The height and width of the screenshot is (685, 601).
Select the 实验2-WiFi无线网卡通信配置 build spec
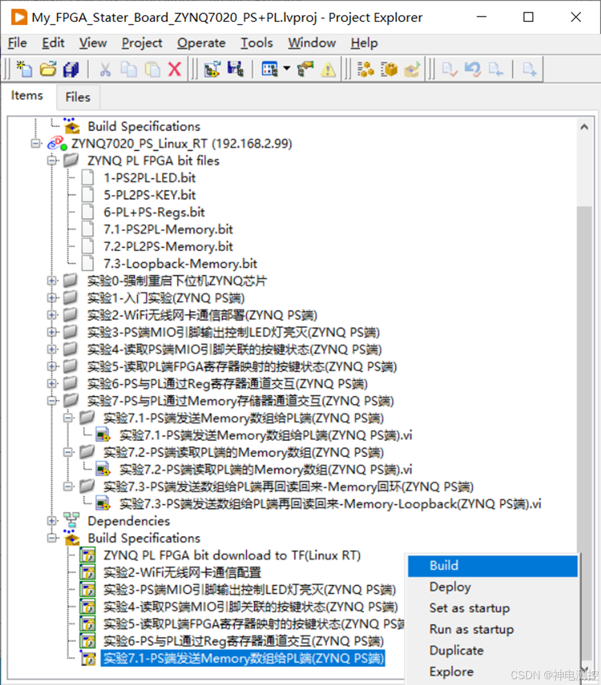tap(182, 572)
